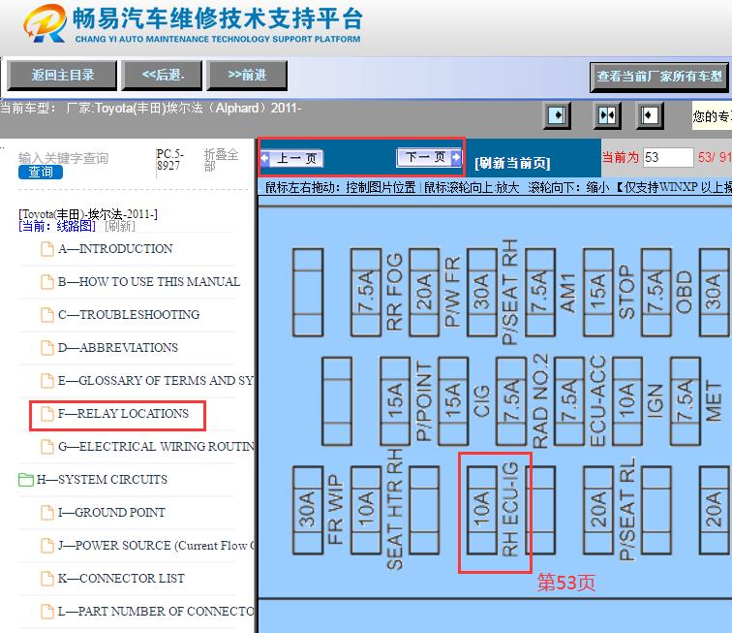Screen dimensions: 732x633
Task: Click the A—INTRODUCTION page icon
Action: (47, 249)
